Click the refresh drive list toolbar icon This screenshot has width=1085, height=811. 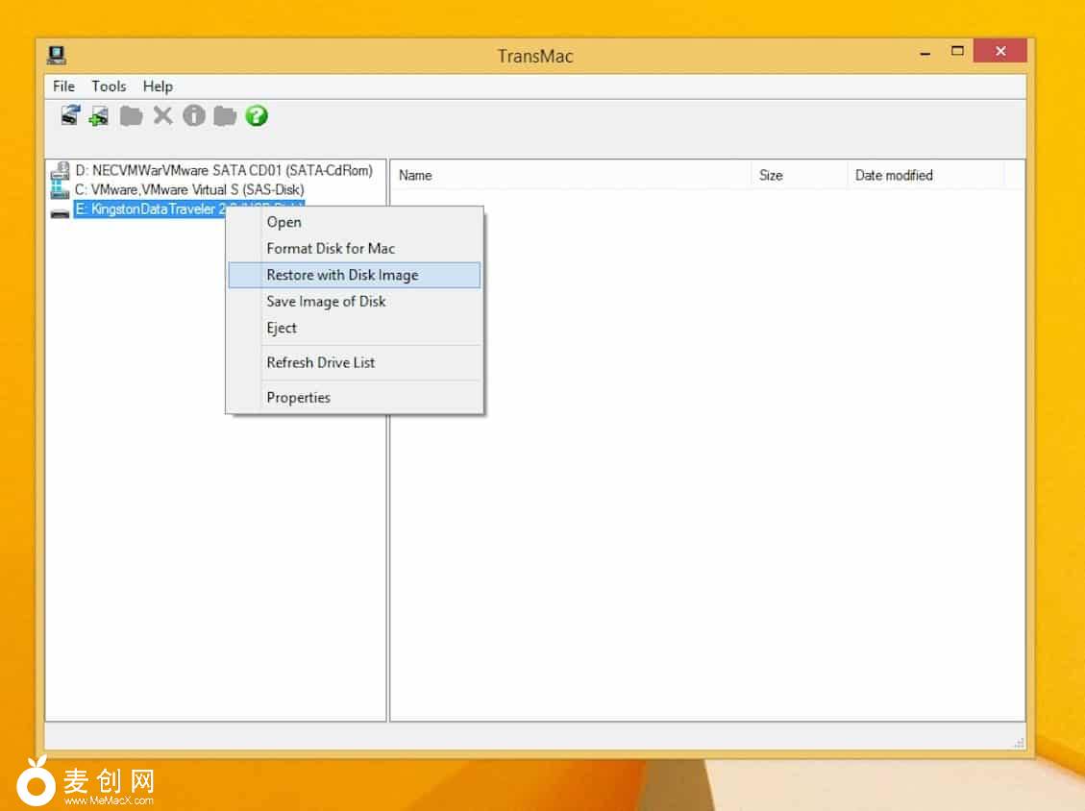pyautogui.click(x=70, y=116)
